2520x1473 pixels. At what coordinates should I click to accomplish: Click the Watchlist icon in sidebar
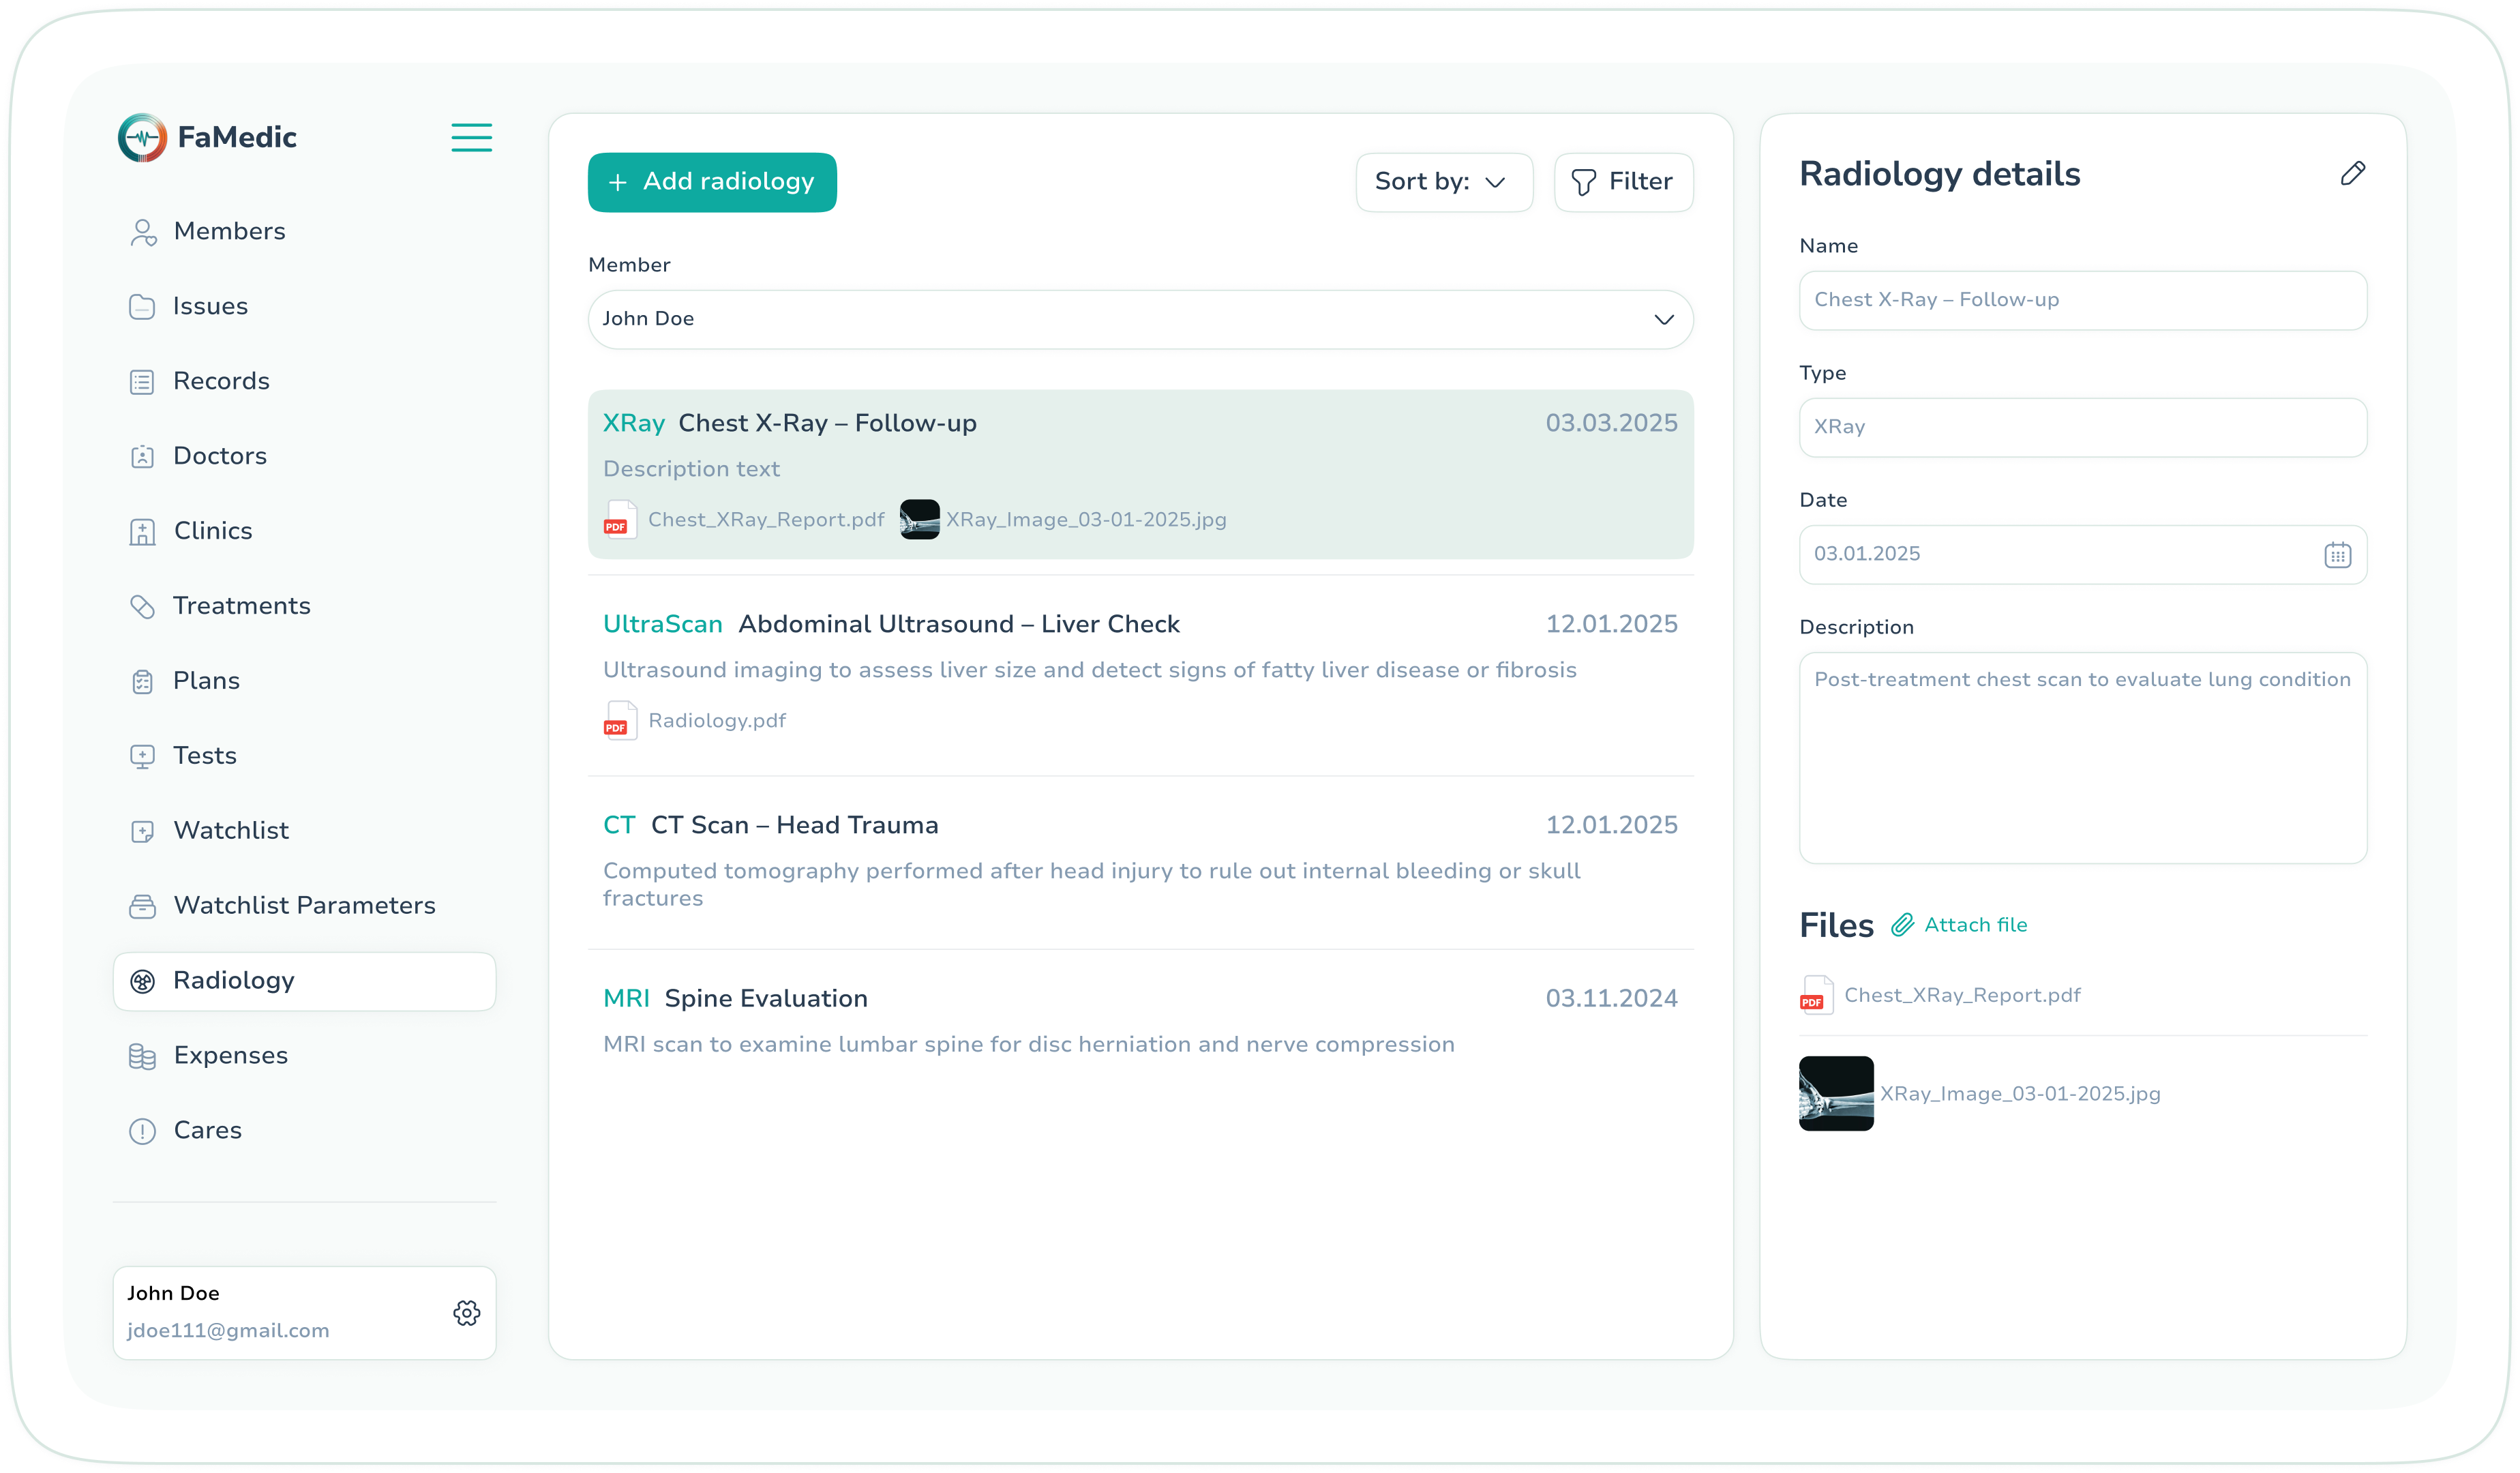(x=142, y=831)
